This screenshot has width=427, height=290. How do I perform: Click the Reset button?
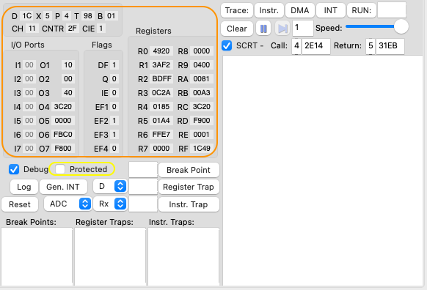pos(20,204)
